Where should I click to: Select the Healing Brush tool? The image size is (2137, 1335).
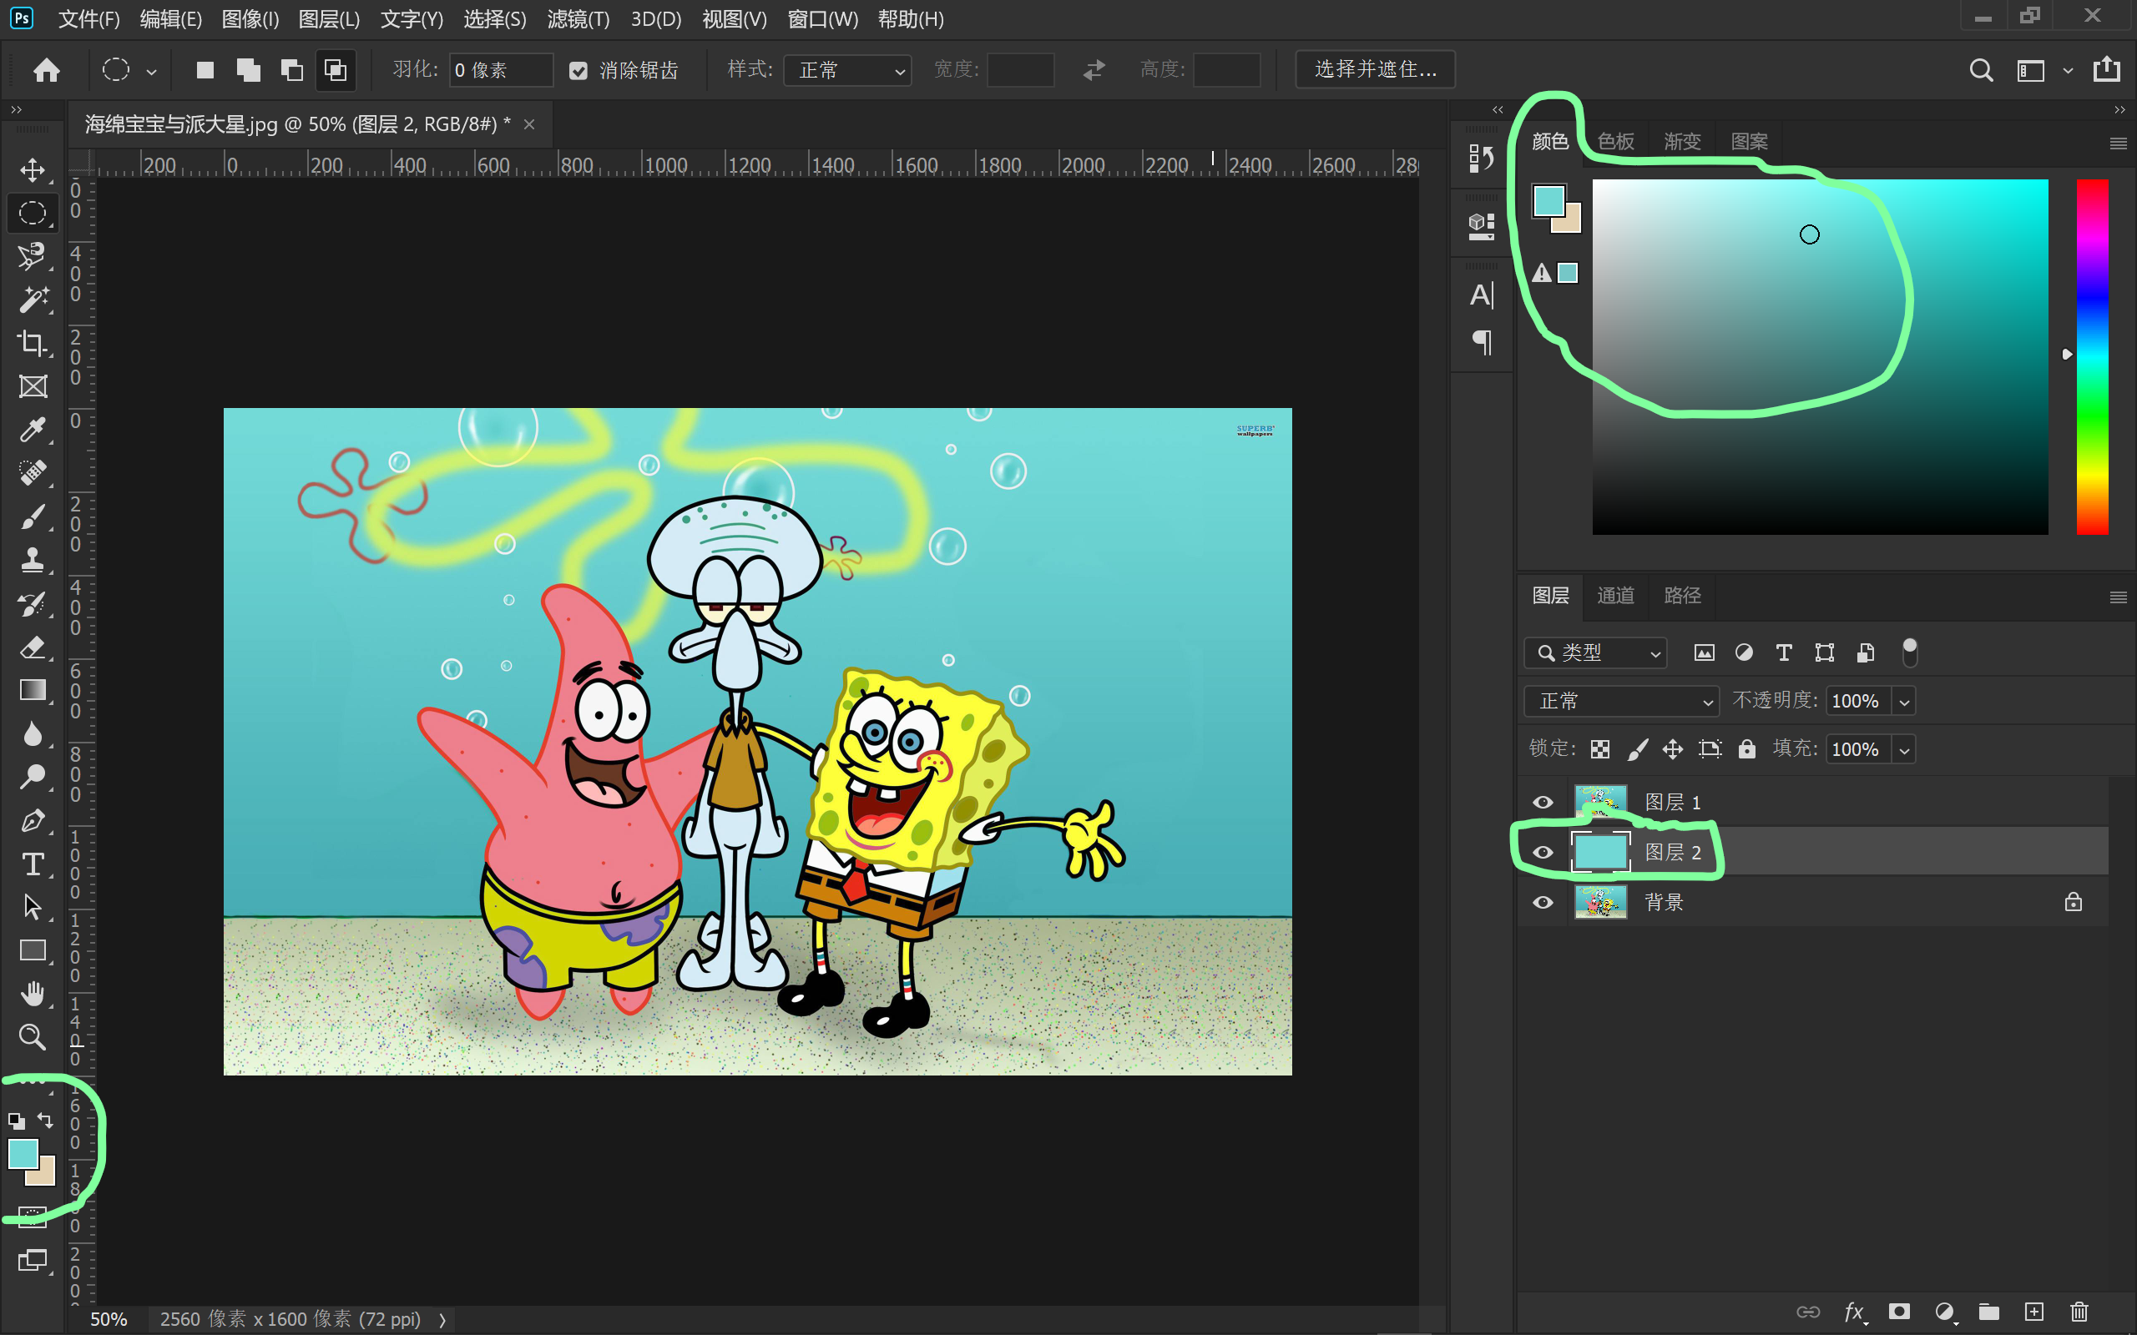pos(33,473)
